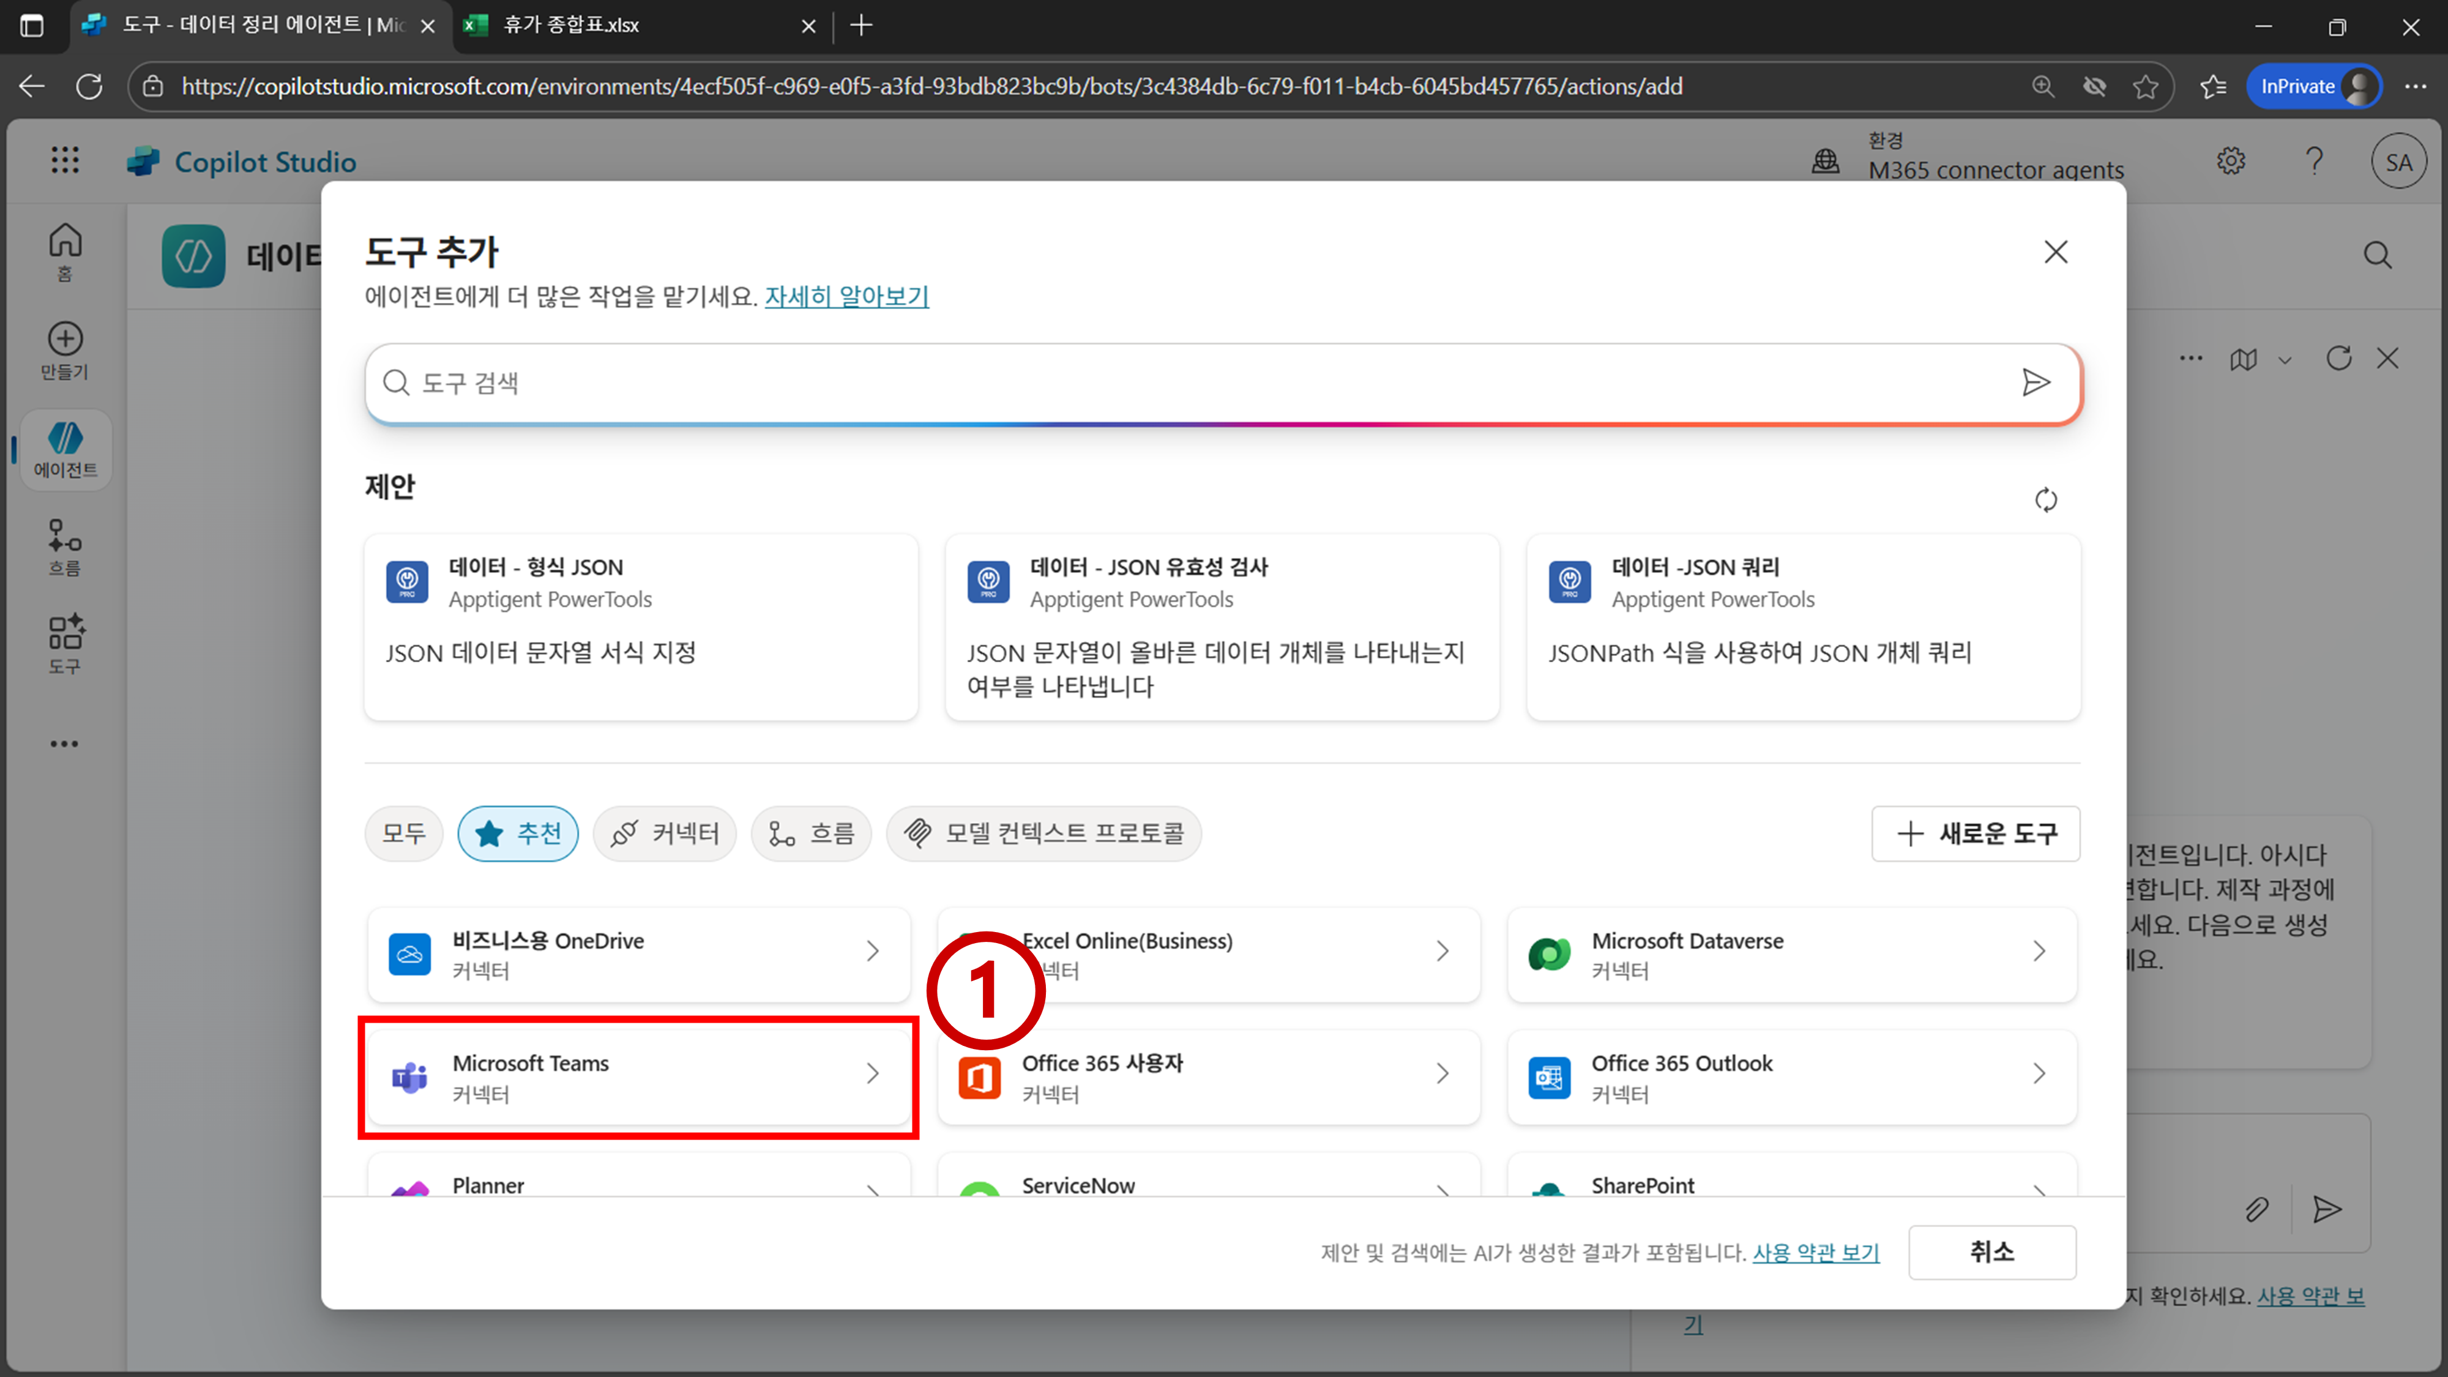Open the 자세히 알아보기 link

(846, 296)
